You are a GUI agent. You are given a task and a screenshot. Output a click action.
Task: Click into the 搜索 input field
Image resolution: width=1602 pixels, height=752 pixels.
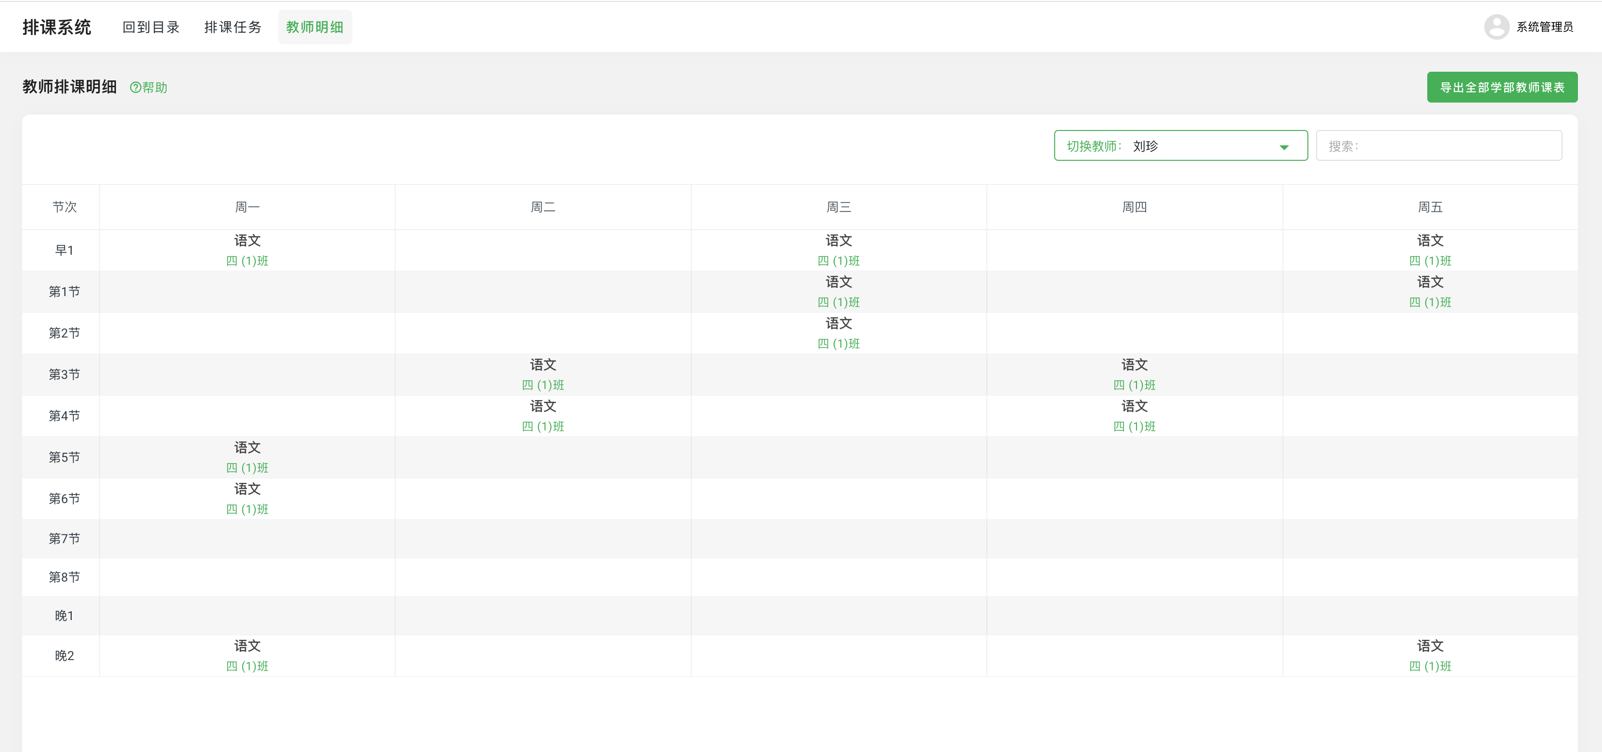pyautogui.click(x=1438, y=146)
